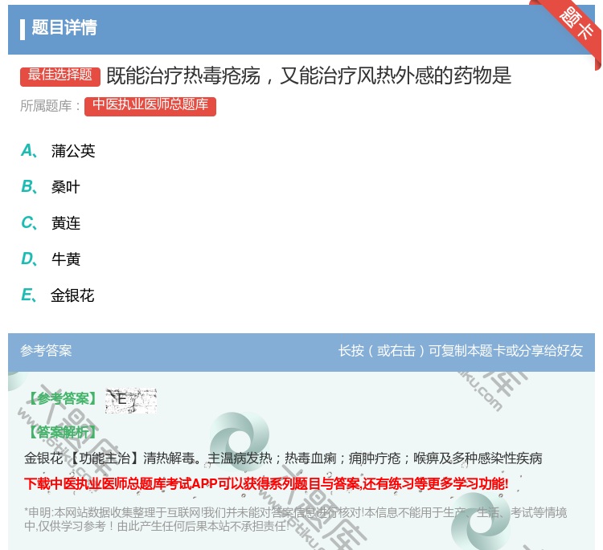Select answer option B 桑叶

(x=51, y=187)
